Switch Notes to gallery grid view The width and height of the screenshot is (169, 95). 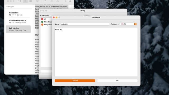31,1
